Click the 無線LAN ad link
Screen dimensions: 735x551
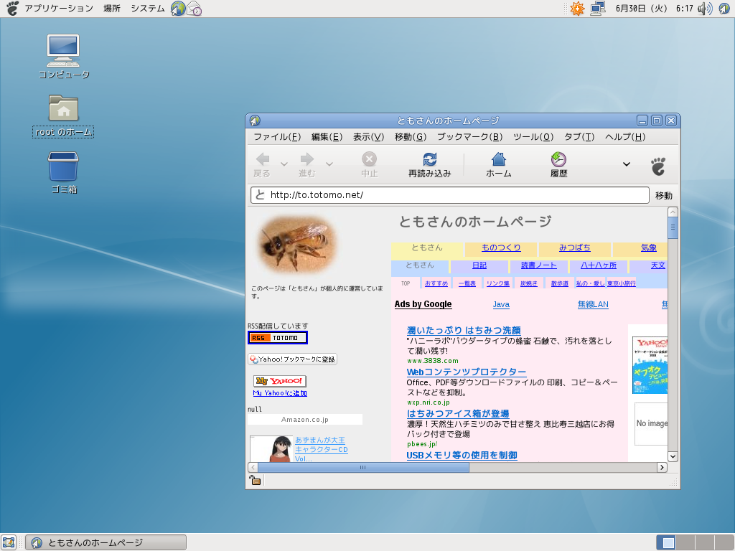pyautogui.click(x=593, y=304)
